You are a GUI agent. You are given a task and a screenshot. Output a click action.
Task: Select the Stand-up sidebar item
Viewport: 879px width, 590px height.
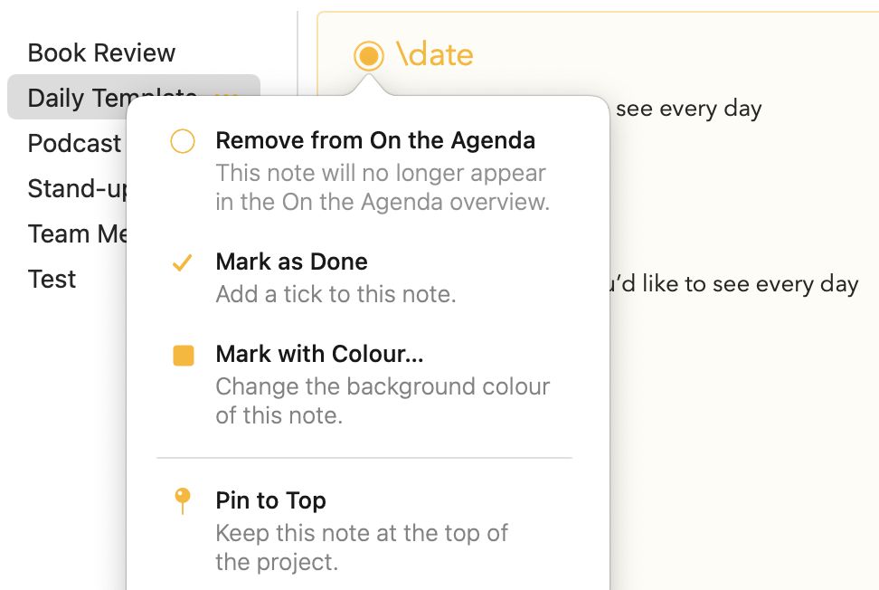click(77, 188)
